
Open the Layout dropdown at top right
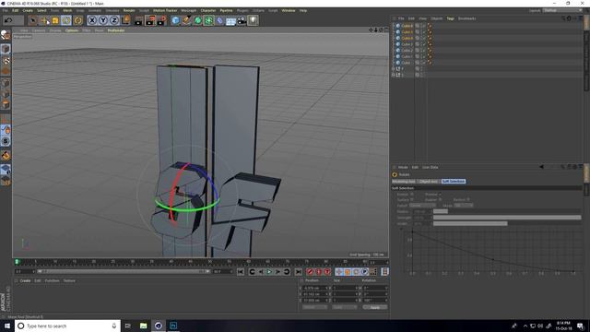click(x=562, y=10)
